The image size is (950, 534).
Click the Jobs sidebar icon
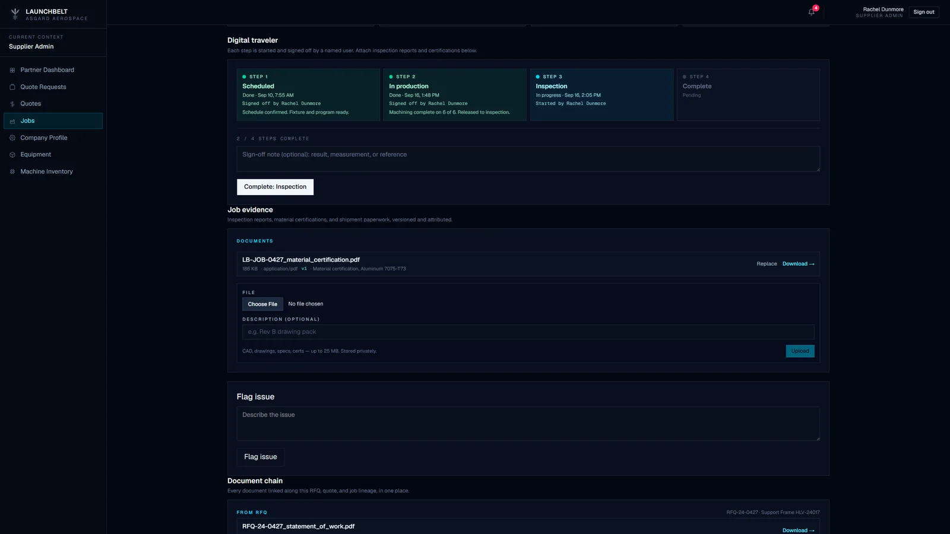click(x=12, y=121)
